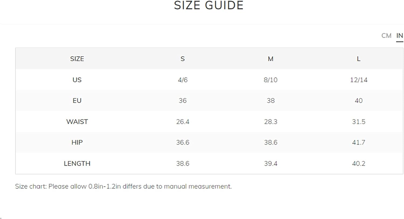
Task: Click US size 4/6 cell
Action: (x=183, y=80)
